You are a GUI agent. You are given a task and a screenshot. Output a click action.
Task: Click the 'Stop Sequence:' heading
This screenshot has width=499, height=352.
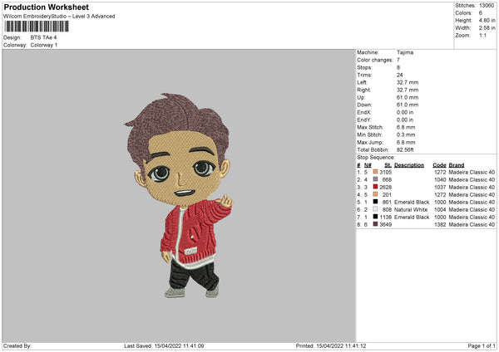(x=376, y=157)
